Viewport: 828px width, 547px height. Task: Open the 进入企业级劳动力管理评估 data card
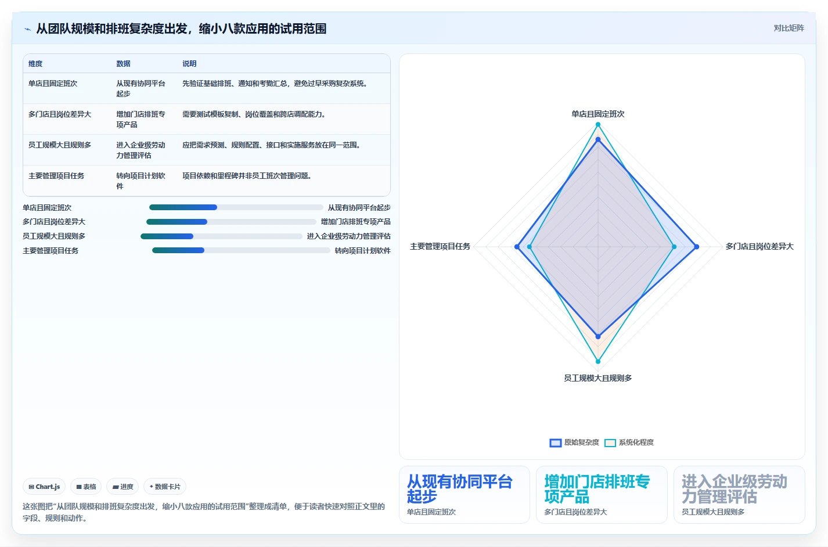click(739, 495)
